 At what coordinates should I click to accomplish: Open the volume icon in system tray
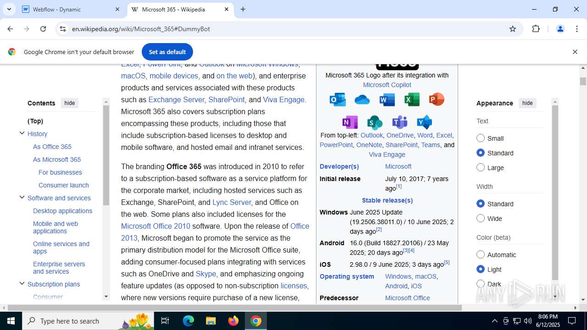[528, 321]
